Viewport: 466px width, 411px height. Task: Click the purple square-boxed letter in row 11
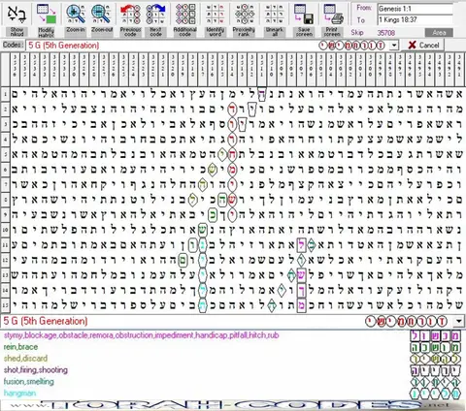(301, 245)
